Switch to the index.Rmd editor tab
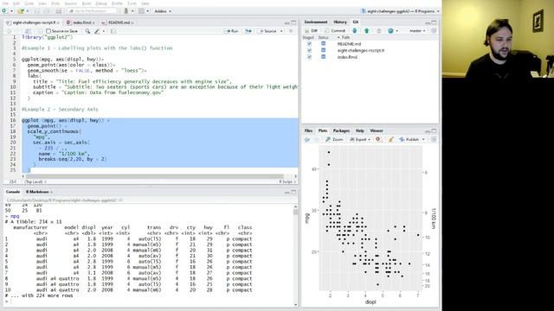This screenshot has width=554, height=311. [82, 22]
